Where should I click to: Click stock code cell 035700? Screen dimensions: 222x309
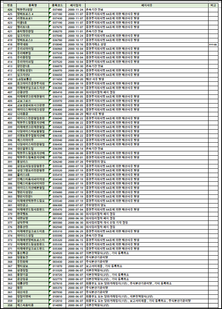pos(57,157)
